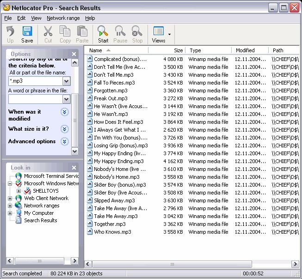Sort by the Modified column header

(x=250, y=50)
